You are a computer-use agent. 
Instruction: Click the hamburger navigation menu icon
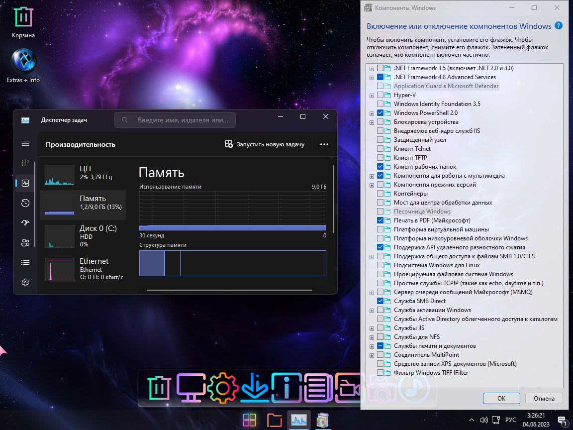25,143
